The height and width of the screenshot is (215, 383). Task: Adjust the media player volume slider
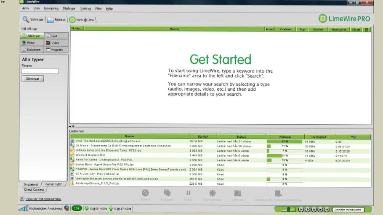(288, 209)
